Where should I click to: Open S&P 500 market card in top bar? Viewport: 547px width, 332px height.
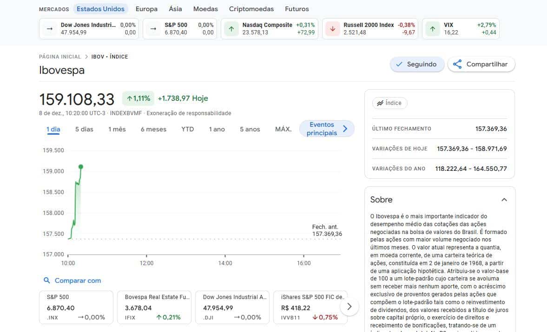coord(180,29)
